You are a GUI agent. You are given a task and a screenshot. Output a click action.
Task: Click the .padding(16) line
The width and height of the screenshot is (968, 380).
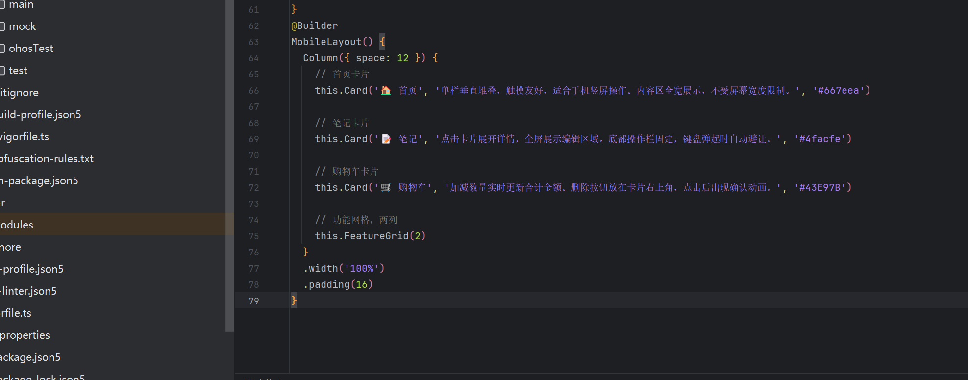click(338, 284)
